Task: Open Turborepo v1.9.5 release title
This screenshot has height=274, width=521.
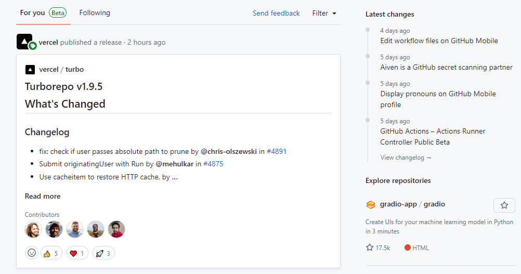Action: 63,86
